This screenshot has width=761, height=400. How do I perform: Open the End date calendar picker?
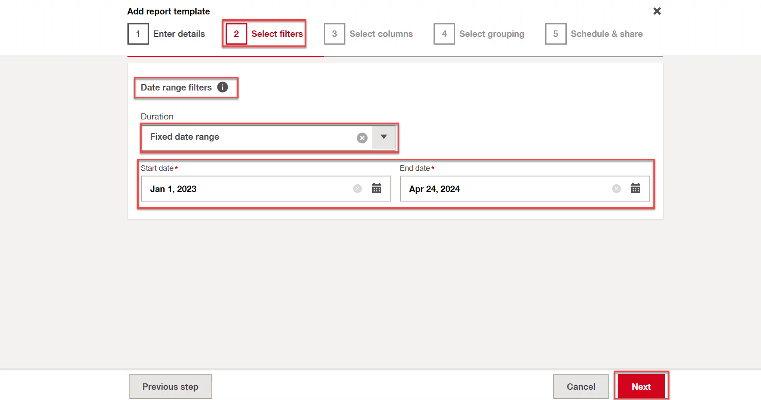click(636, 188)
